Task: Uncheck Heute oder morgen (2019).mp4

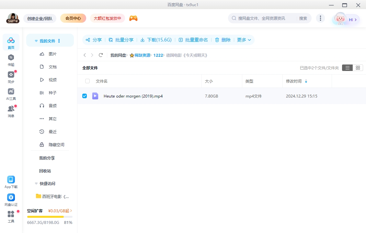Action: click(x=85, y=96)
